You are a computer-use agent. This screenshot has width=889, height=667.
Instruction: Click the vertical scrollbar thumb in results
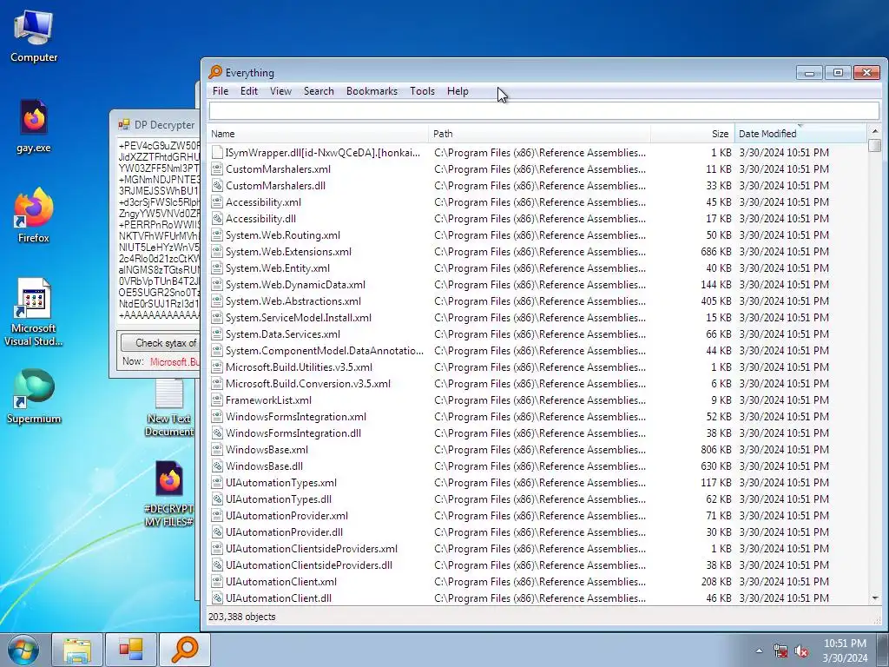pyautogui.click(x=875, y=145)
